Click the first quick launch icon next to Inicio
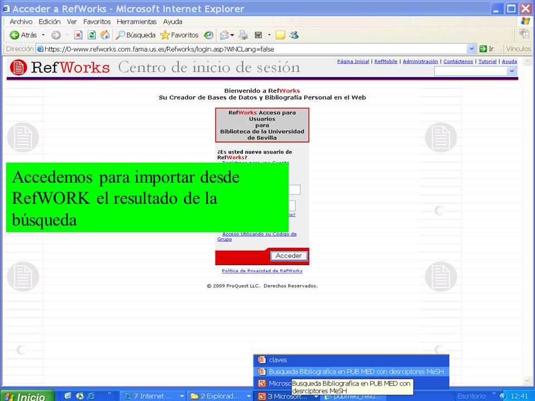This screenshot has height=401, width=535. point(67,396)
